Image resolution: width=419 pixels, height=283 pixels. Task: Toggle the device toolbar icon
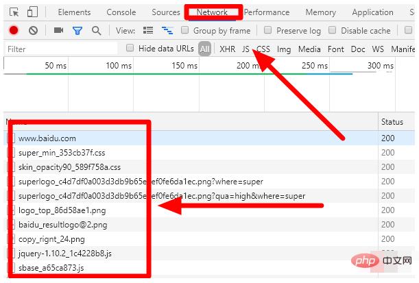(32, 12)
